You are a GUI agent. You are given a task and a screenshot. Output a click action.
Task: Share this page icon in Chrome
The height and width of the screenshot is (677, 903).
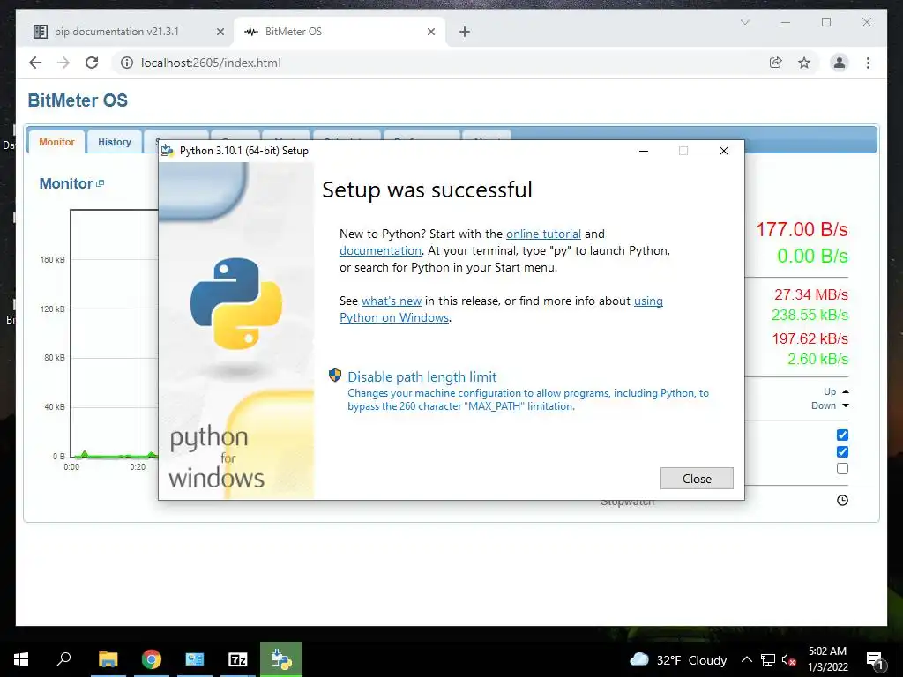(776, 63)
